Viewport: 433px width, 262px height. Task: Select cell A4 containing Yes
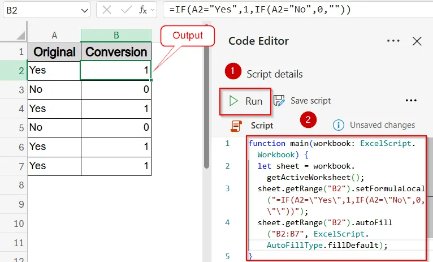click(54, 109)
